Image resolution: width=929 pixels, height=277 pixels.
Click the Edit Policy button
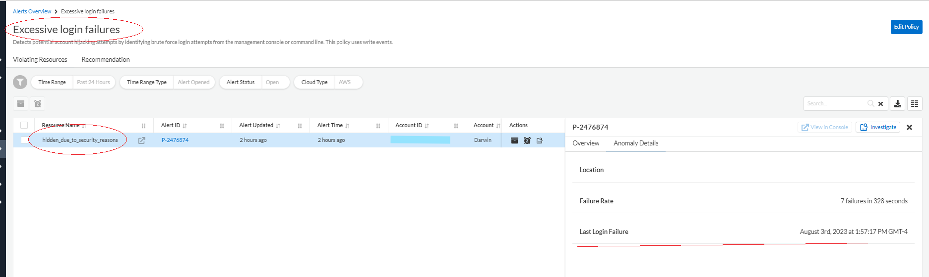pyautogui.click(x=906, y=27)
